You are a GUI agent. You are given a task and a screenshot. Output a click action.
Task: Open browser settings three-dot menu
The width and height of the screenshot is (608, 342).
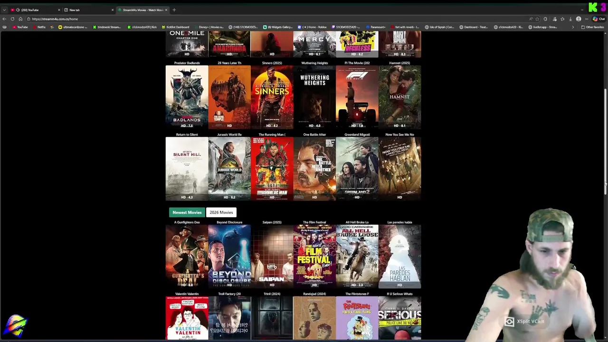[x=587, y=19]
